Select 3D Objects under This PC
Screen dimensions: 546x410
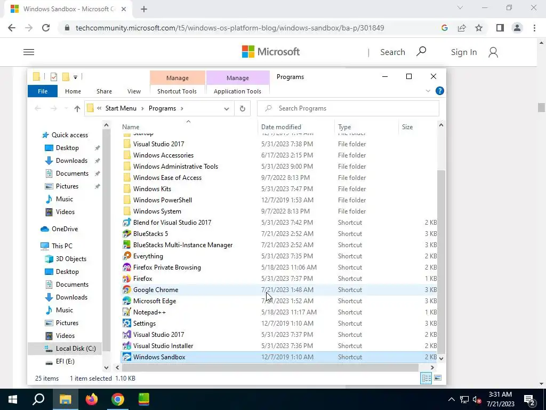pos(71,259)
